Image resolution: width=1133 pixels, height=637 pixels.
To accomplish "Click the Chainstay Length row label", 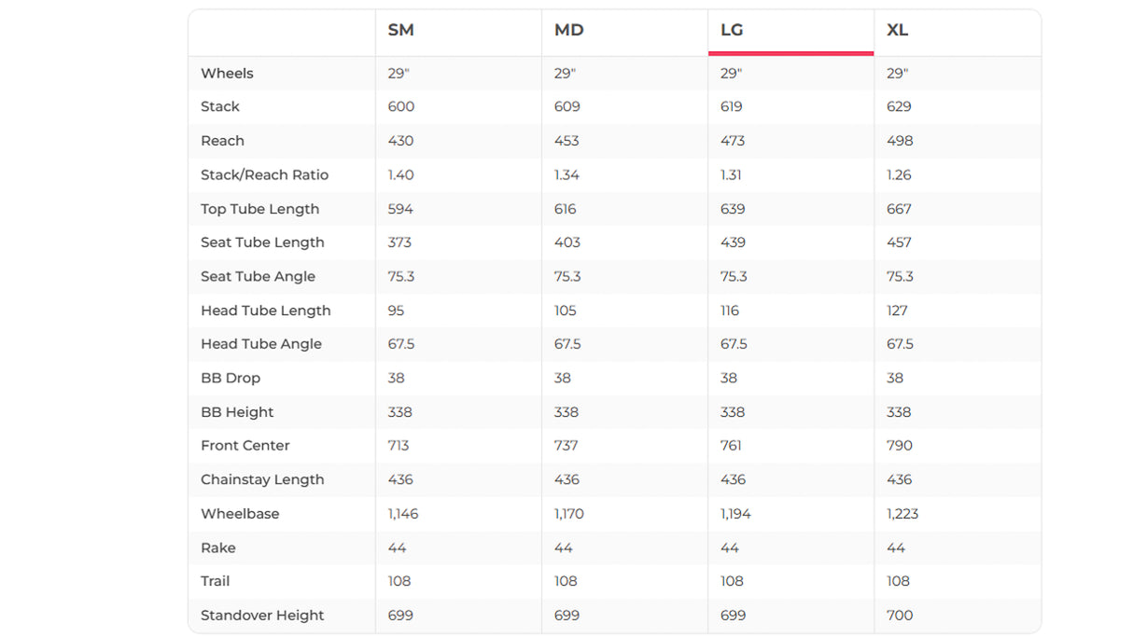I will (262, 479).
